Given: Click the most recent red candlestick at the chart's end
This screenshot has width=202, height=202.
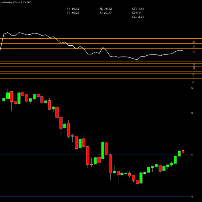Looking at the screenshot, I should [x=183, y=152].
